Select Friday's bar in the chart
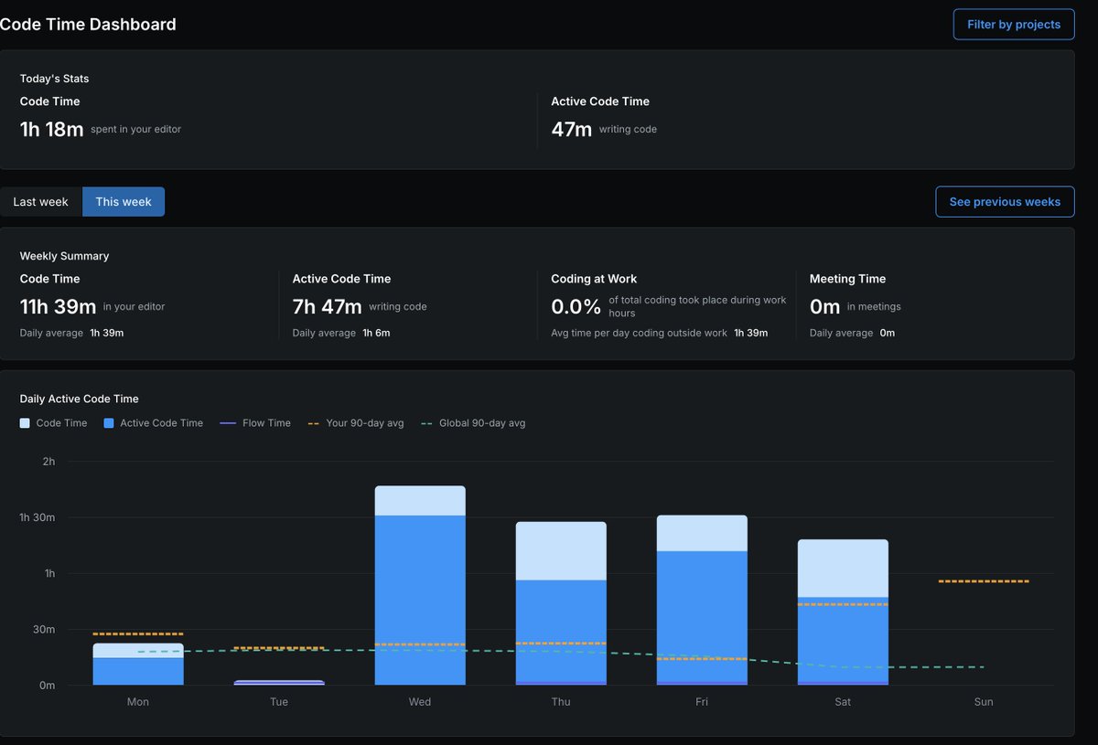 [x=702, y=601]
